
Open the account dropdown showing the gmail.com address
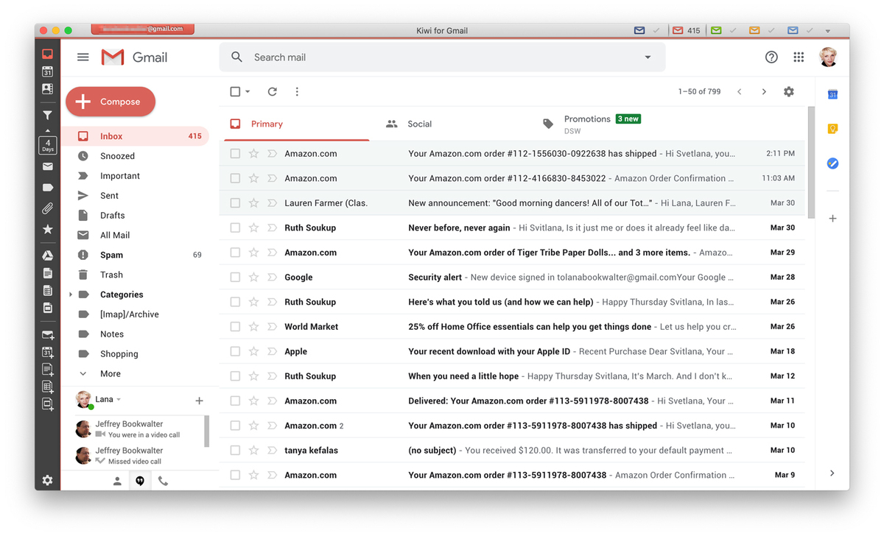click(143, 29)
